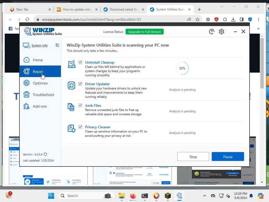Check for updates via refresh icon near version

coord(45,154)
